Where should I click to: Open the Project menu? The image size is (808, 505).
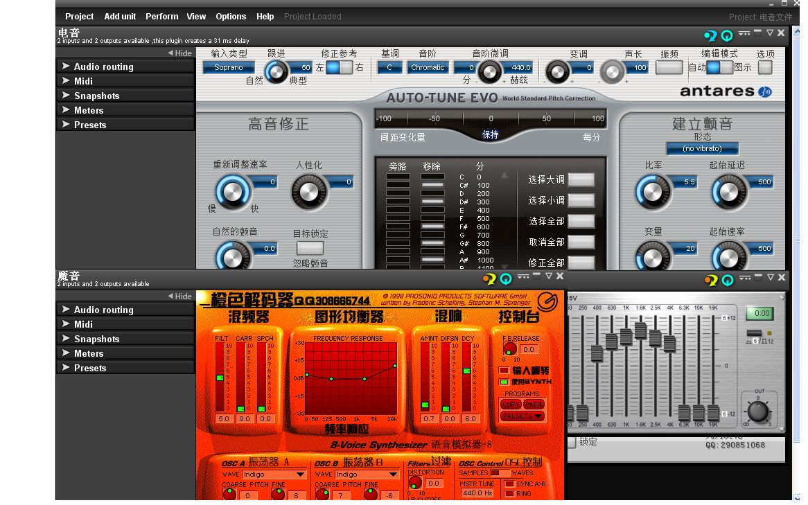(x=80, y=17)
